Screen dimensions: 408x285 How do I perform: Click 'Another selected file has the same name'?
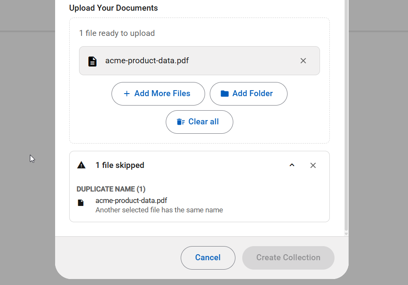tap(159, 210)
